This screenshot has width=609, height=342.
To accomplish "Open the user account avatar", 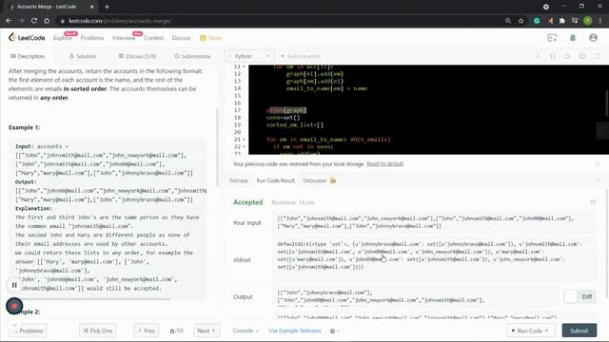I will [593, 38].
